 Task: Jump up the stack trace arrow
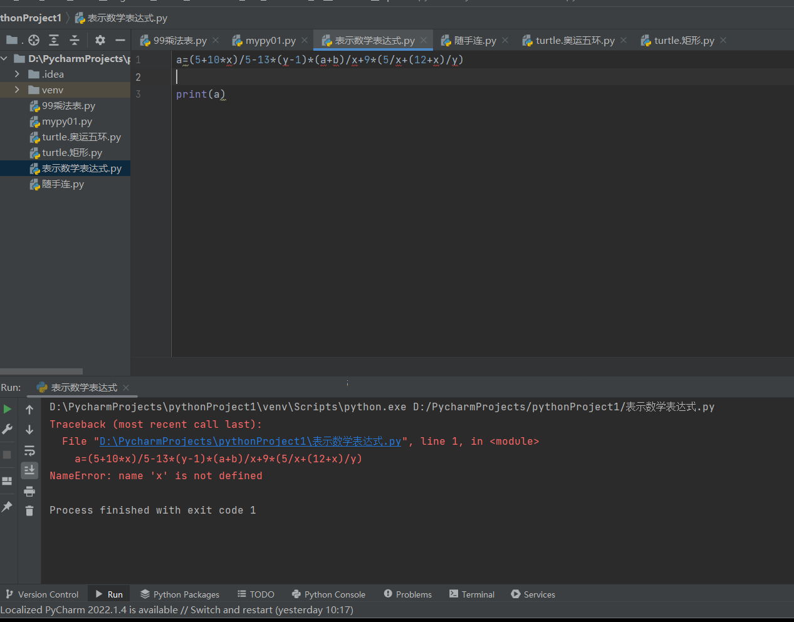[x=29, y=409]
